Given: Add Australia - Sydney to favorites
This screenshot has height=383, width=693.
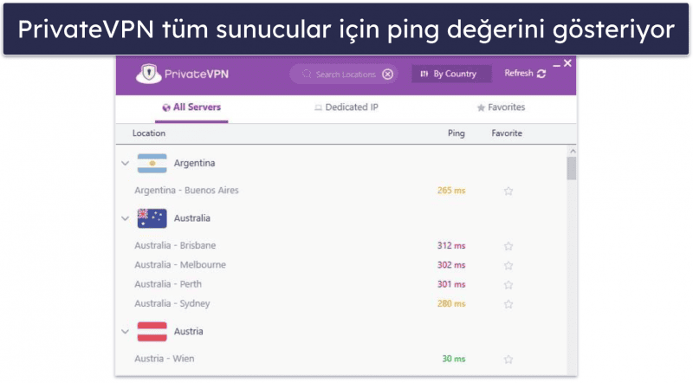Looking at the screenshot, I should 508,304.
